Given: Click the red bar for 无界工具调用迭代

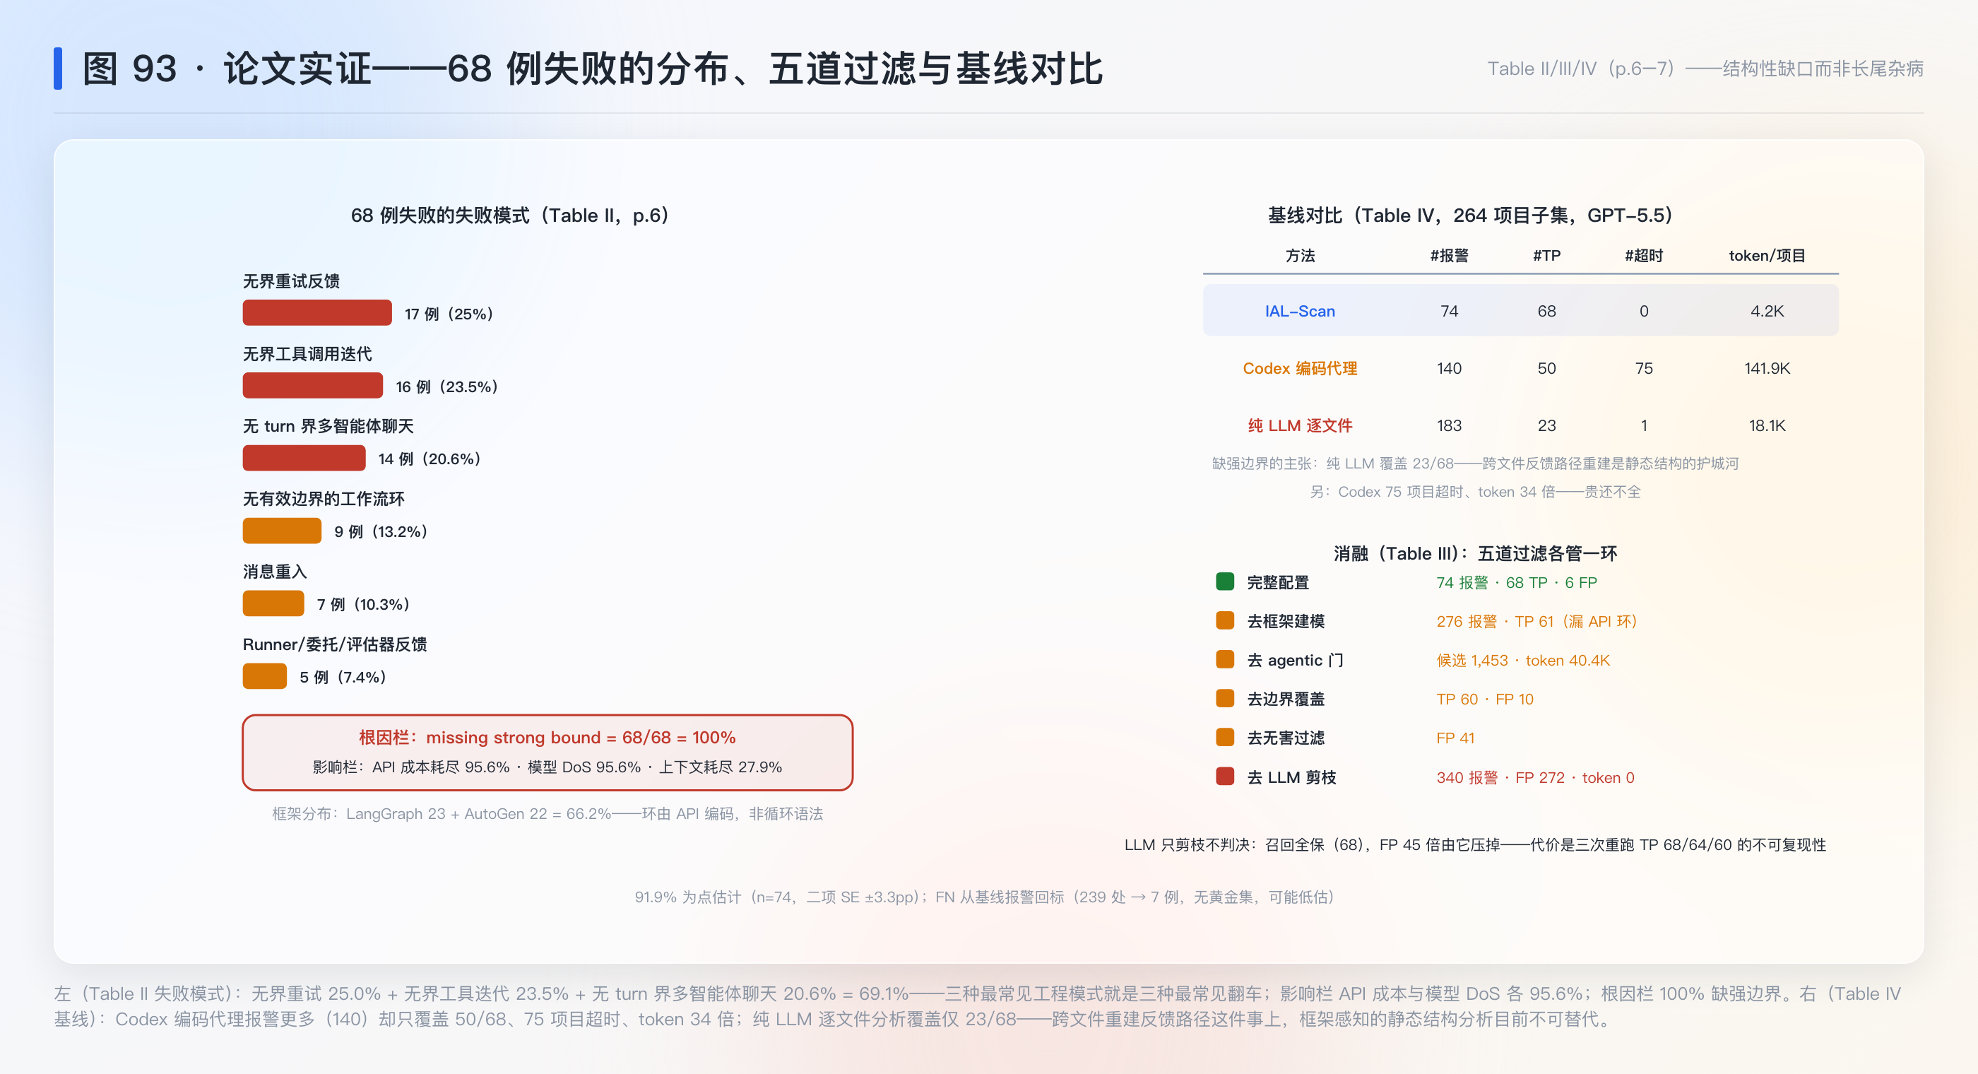Looking at the screenshot, I should [x=312, y=386].
